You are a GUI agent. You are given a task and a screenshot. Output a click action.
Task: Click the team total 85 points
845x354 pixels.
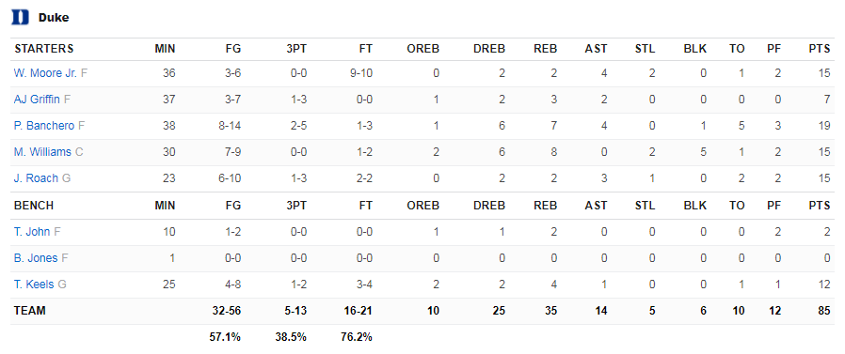pos(823,311)
